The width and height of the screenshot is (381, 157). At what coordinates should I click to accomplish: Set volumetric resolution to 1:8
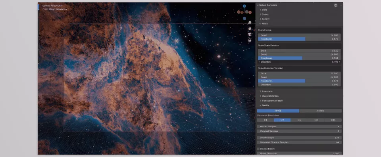[316, 120]
